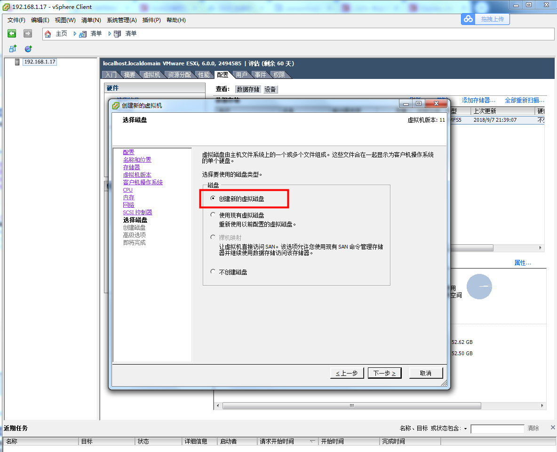Cancel the new virtual machine wizard

click(426, 373)
